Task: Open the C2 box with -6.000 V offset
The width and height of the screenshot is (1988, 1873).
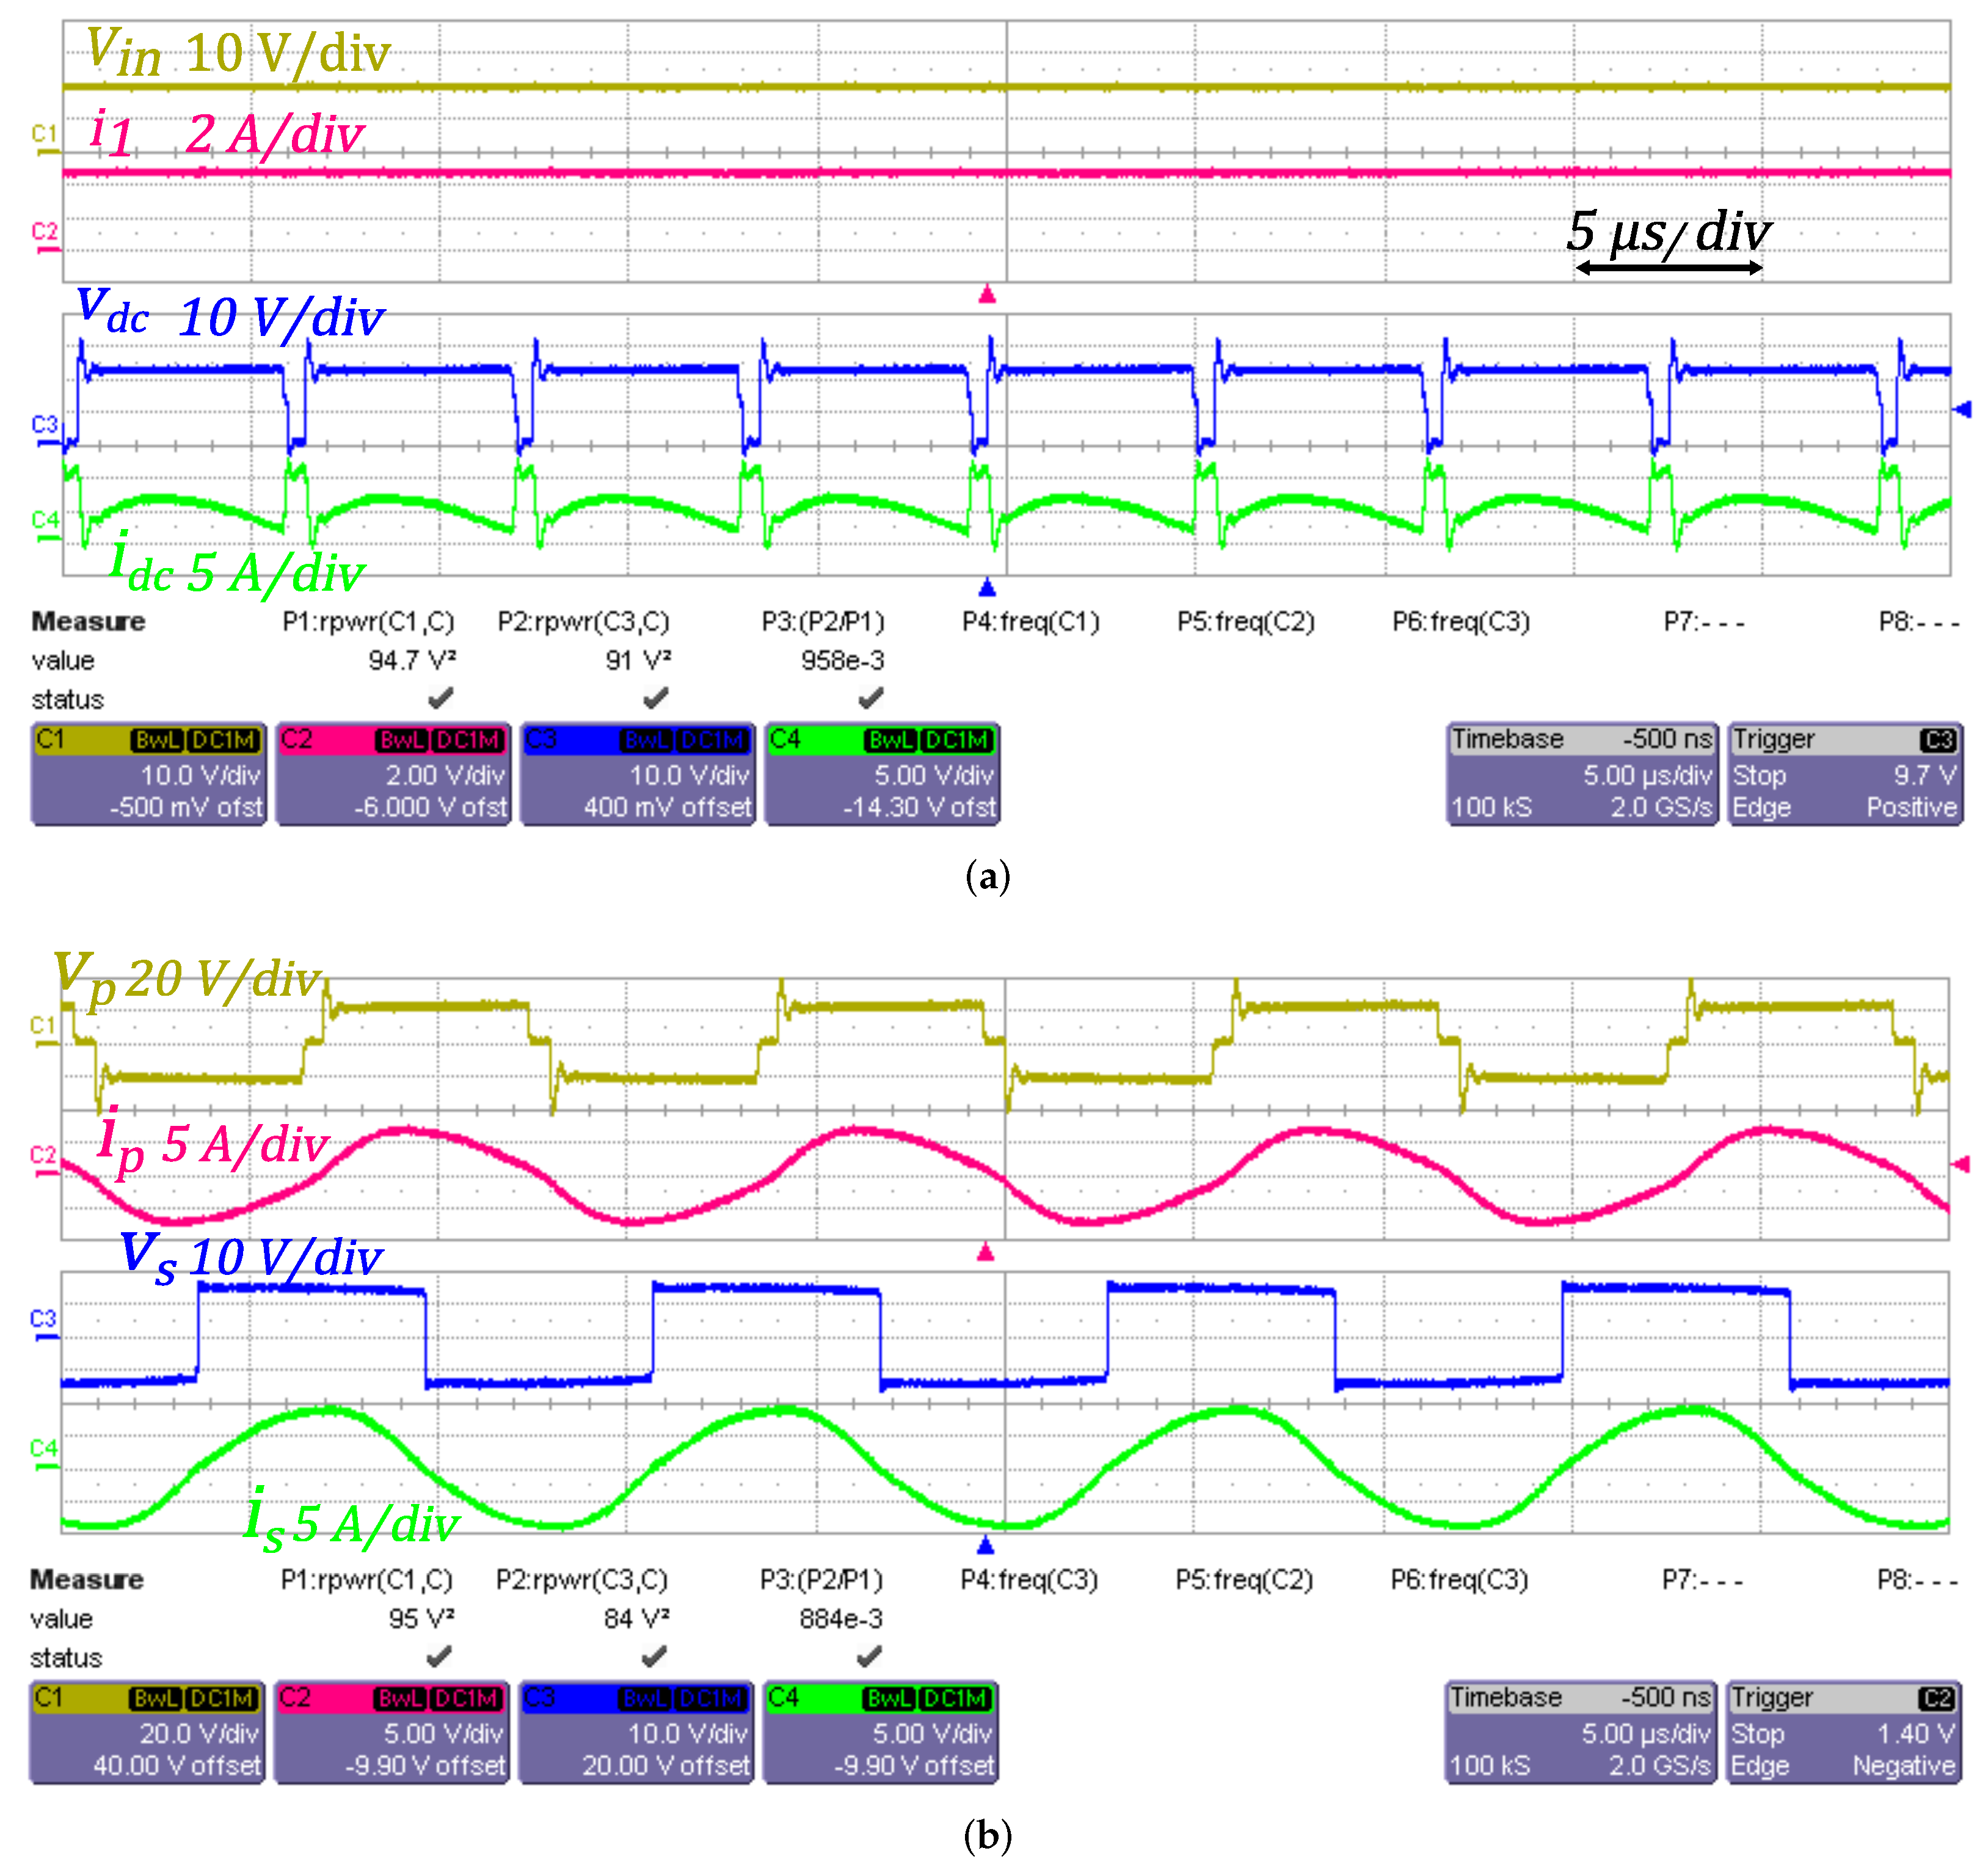Action: 393,774
